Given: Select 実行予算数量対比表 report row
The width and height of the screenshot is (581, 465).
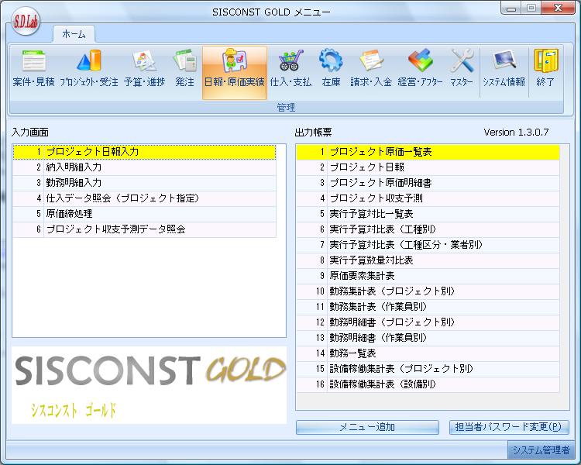Looking at the screenshot, I should coord(428,260).
